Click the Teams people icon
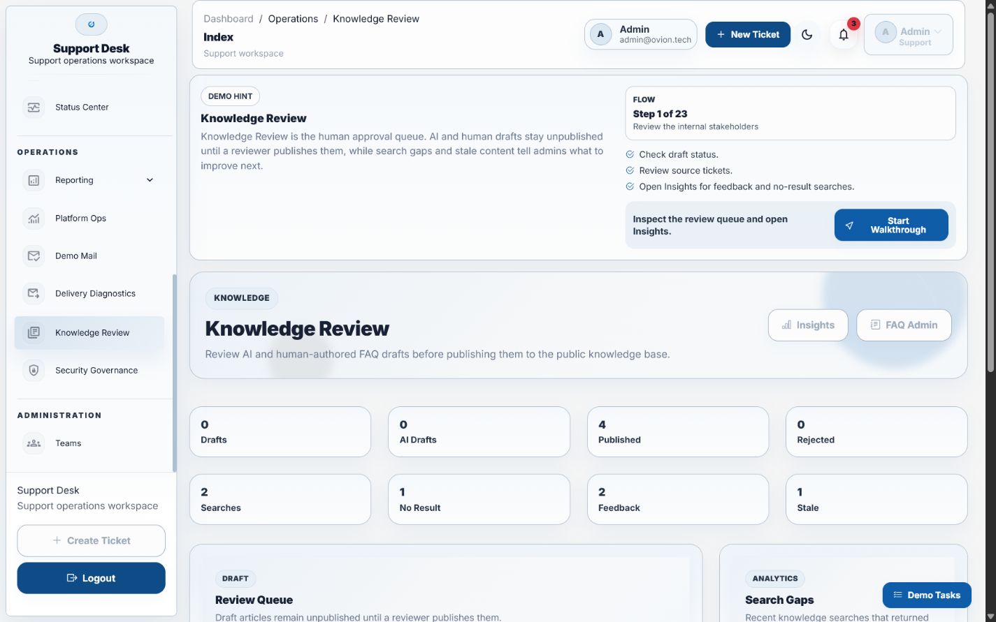Viewport: 996px width, 622px height. click(x=34, y=443)
